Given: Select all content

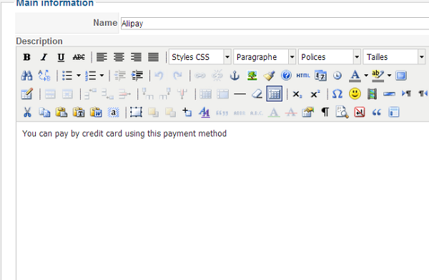Looking at the screenshot, I should [x=113, y=112].
